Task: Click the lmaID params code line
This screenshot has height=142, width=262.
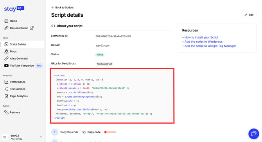Action: pos(93,88)
